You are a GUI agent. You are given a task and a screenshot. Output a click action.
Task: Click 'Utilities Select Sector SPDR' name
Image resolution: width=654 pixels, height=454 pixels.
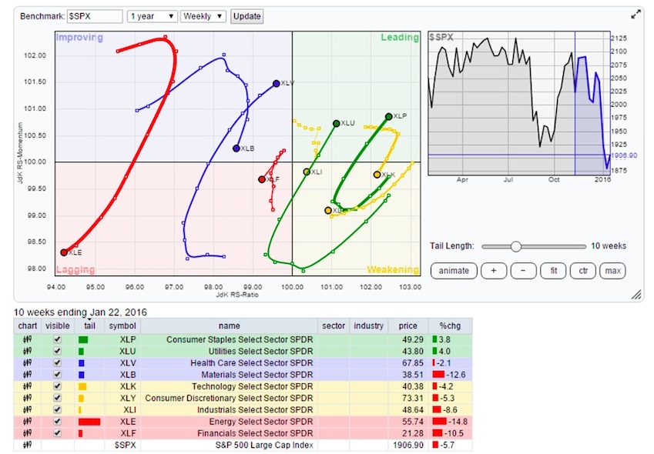pyautogui.click(x=260, y=352)
